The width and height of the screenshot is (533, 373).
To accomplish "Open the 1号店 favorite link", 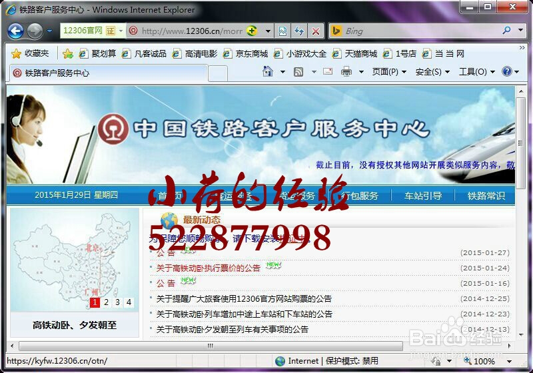I will tap(399, 53).
